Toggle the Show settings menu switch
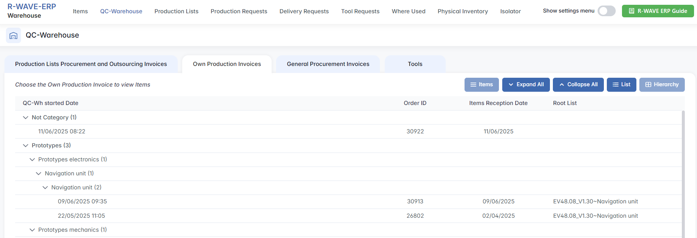 tap(606, 11)
